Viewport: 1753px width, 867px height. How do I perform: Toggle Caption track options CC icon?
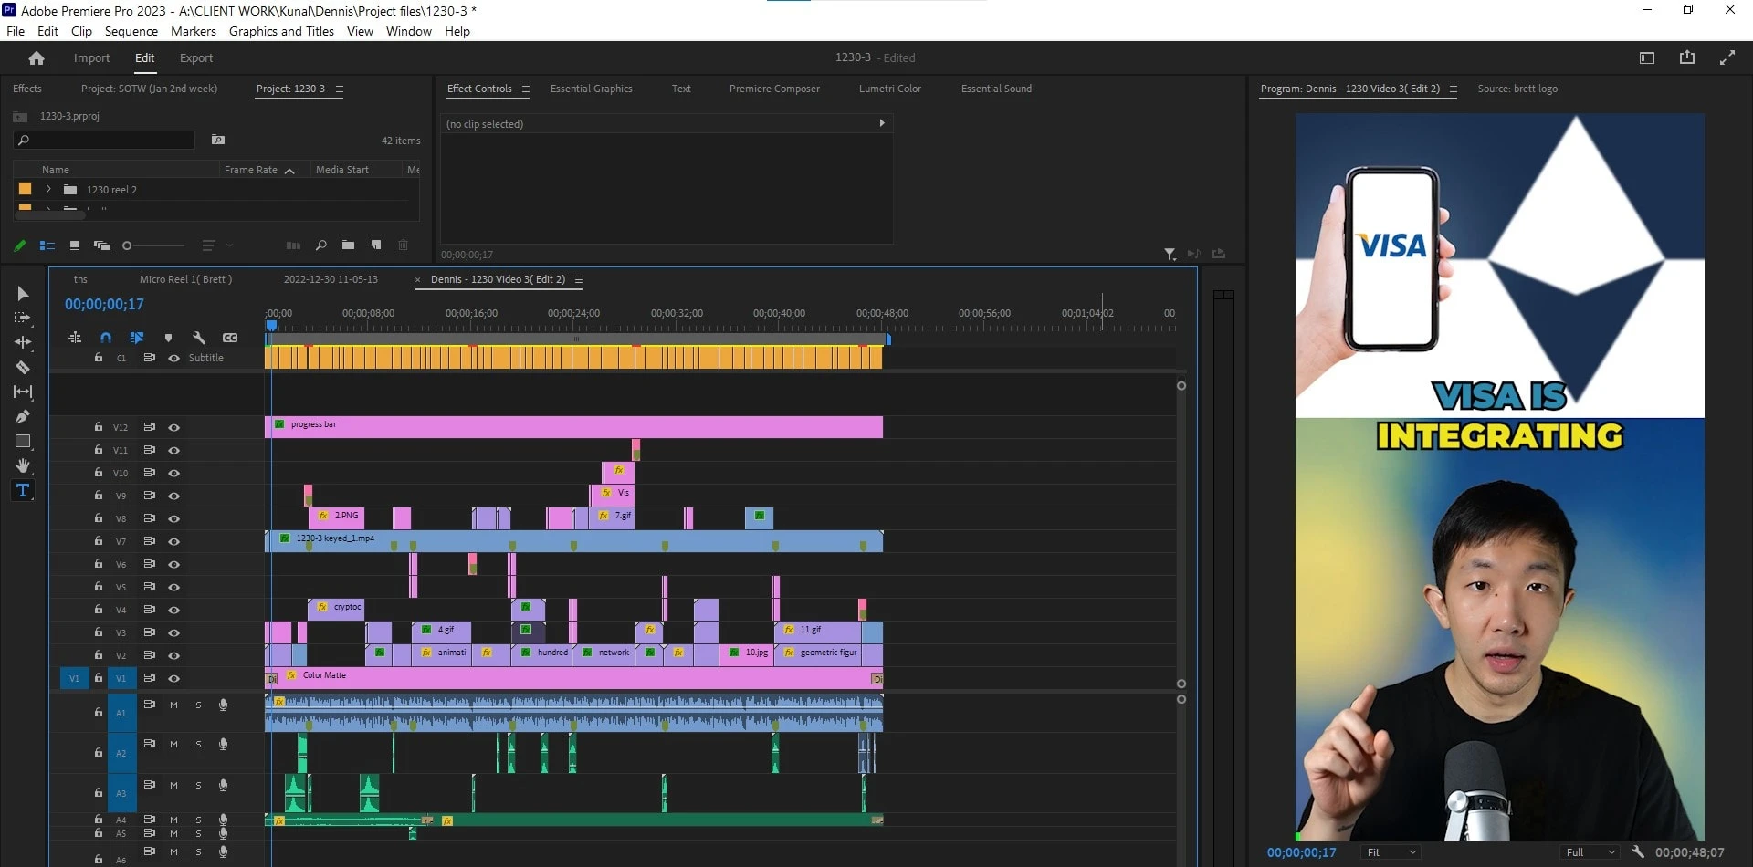tap(230, 338)
